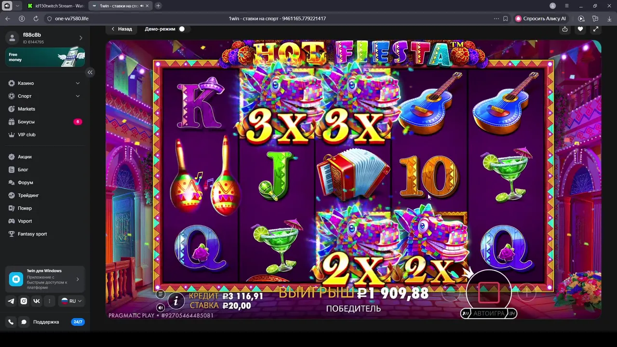Screen dimensions: 617x347
Task: Open game info with the i icon
Action: point(176,301)
